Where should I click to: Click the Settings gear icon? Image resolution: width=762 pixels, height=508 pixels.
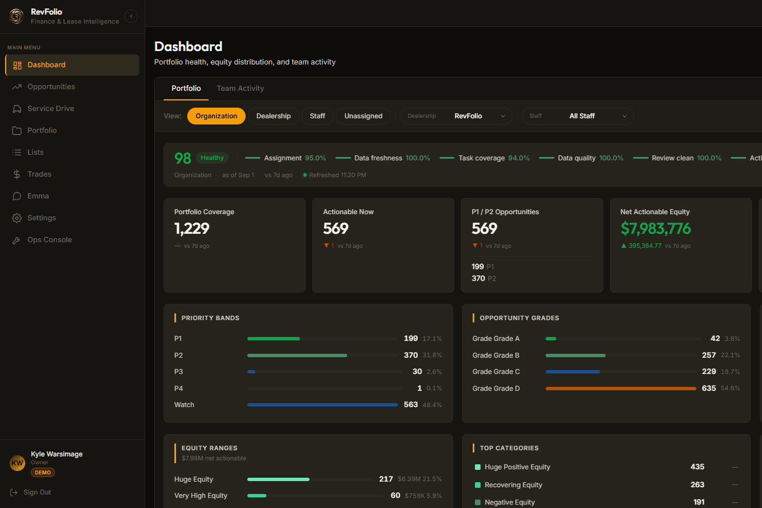(x=17, y=218)
